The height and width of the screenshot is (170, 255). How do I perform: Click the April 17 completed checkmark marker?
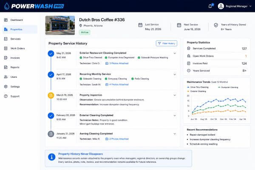[x=51, y=75]
